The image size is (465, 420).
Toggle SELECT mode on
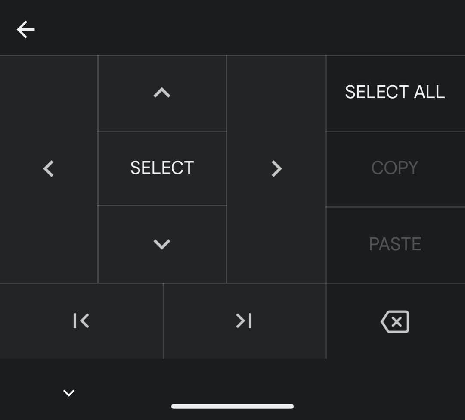[162, 168]
